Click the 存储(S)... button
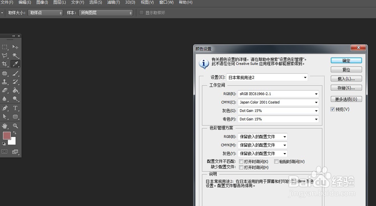This screenshot has height=206, width=376. click(346, 88)
